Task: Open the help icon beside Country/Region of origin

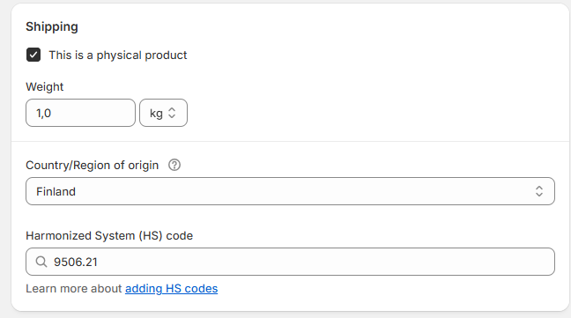Action: (174, 166)
